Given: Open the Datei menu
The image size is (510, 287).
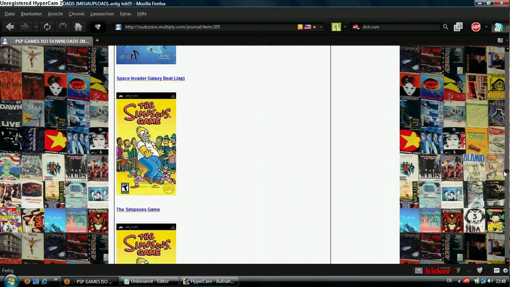Looking at the screenshot, I should (10, 14).
